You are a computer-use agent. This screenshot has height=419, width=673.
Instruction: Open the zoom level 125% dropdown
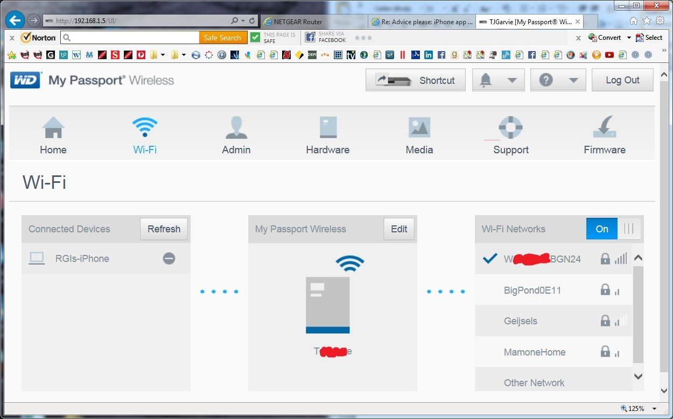tap(655, 409)
